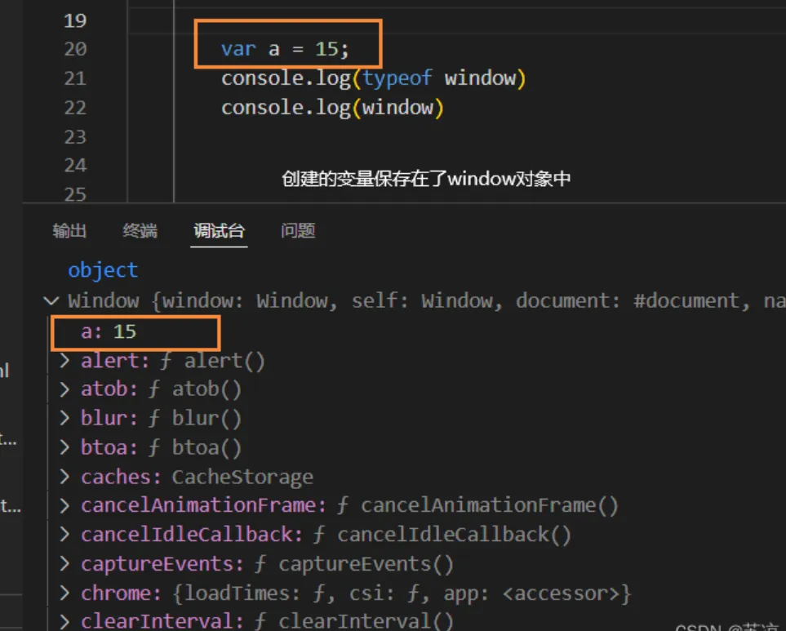
Task: Expand the captureEvents property arrow
Action: point(64,564)
